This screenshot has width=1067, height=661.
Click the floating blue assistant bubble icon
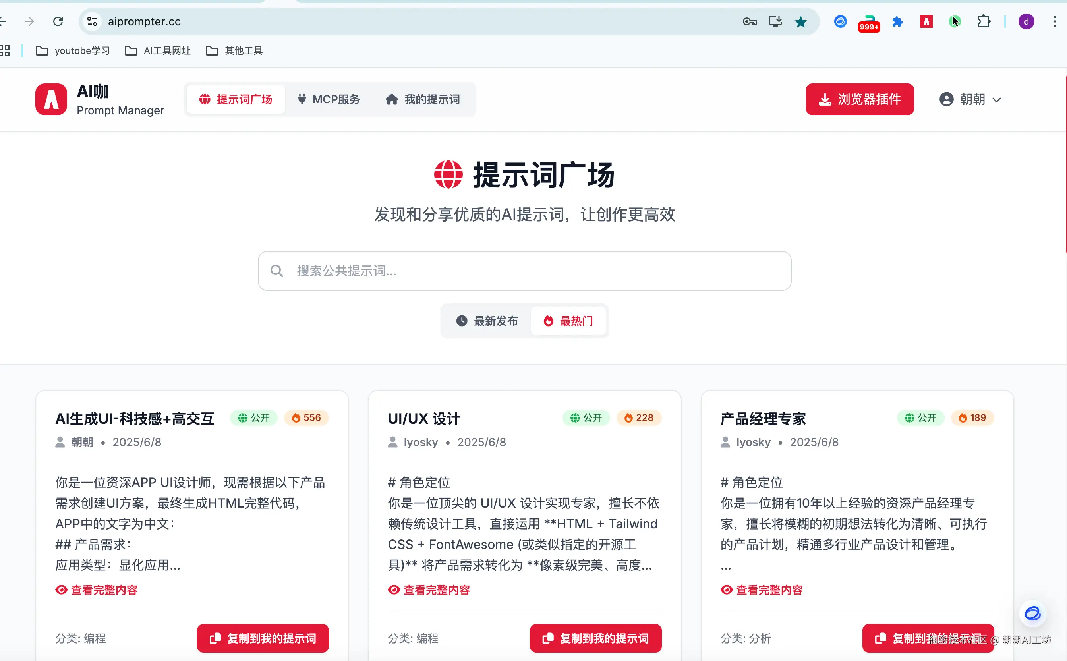[1032, 613]
